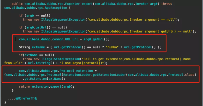This screenshot has width=203, height=106.
Task: Click the "public" keyword in the method signature
Action: pos(17,4)
